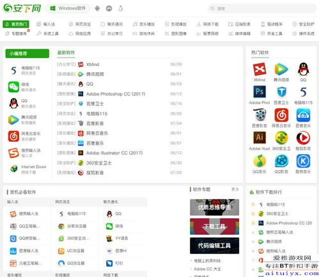319x277 pixels.
Task: Select the 最新软件 tab
Action: pyautogui.click(x=66, y=52)
